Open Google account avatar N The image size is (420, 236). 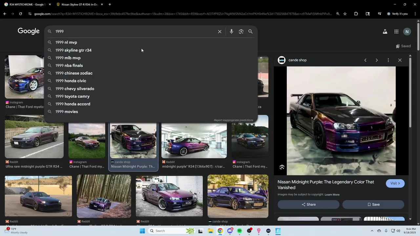407,31
